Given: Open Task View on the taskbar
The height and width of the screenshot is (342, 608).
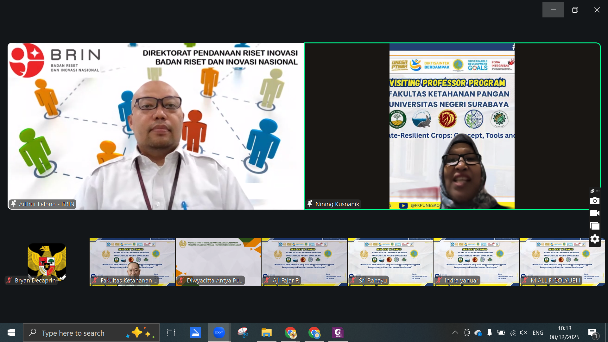Looking at the screenshot, I should [171, 332].
